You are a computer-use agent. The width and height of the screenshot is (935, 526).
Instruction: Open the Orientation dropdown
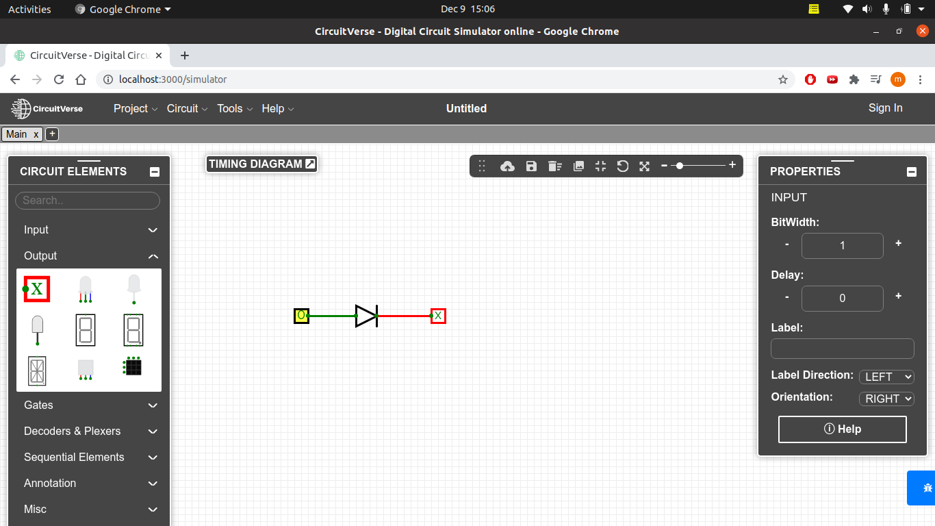click(x=886, y=399)
